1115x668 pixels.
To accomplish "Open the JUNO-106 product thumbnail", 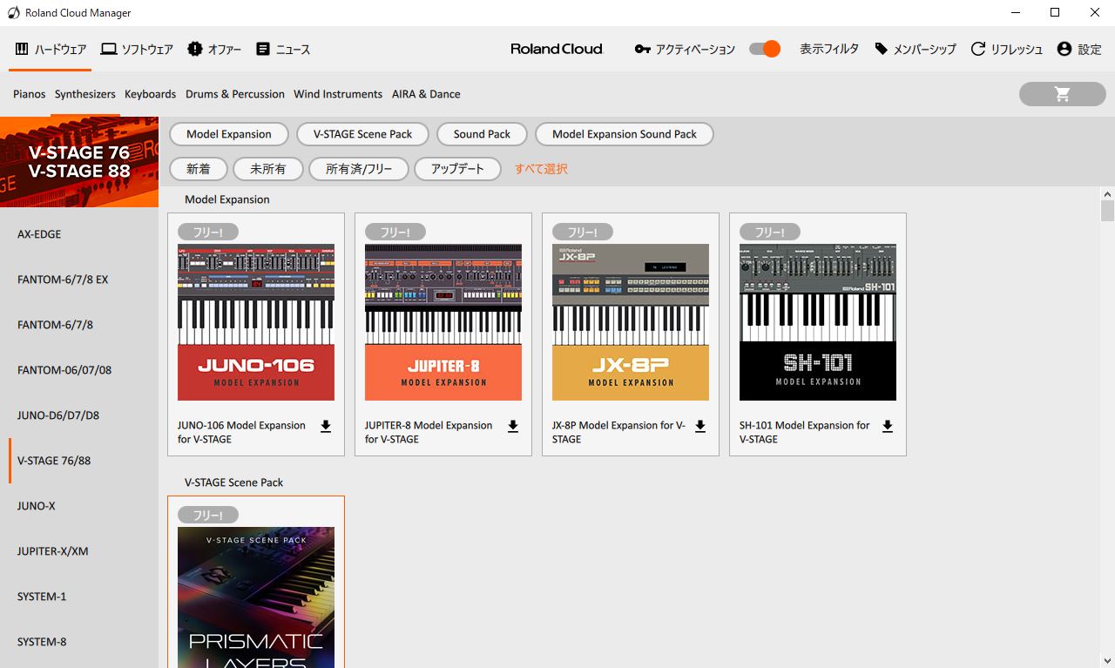I will point(256,322).
